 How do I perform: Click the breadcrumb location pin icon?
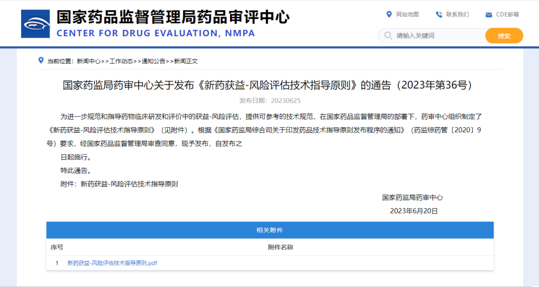coord(41,60)
